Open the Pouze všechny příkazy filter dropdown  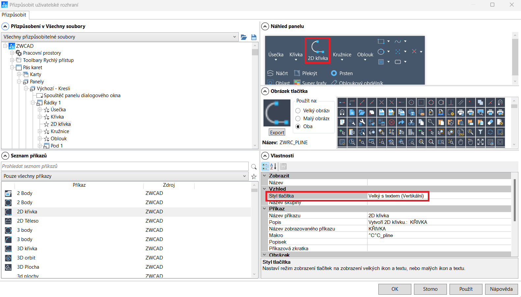(x=244, y=176)
